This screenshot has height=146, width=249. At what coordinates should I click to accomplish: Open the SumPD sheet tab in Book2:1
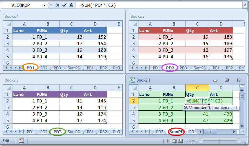tap(176, 132)
